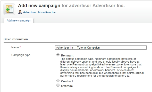Open the Advertiser: Advertiser Inc. link
Screen dimensions: 152x92
coord(40,12)
